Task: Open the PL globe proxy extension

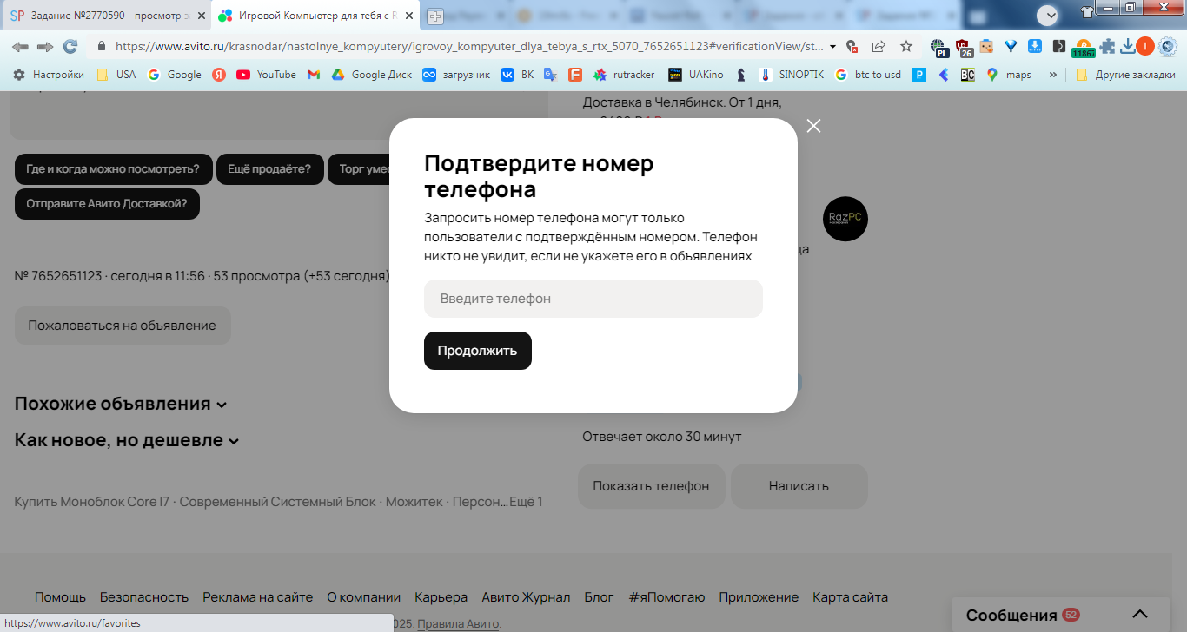Action: pyautogui.click(x=939, y=48)
